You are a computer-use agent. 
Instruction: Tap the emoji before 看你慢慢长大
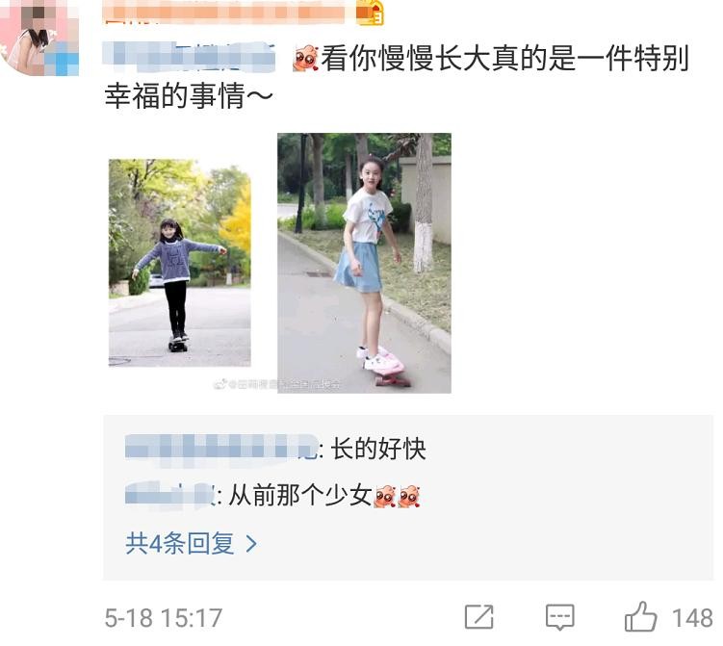coord(305,58)
